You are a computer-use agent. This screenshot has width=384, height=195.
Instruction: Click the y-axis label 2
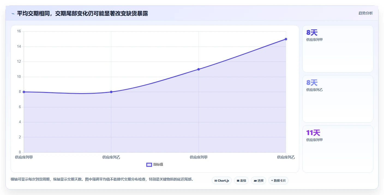(20, 137)
